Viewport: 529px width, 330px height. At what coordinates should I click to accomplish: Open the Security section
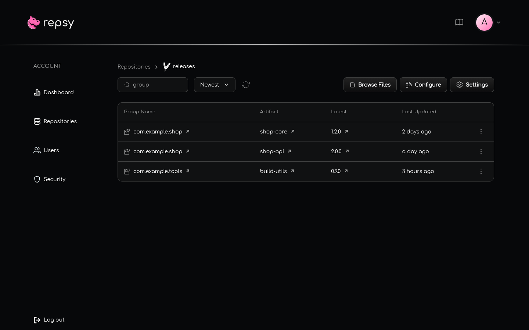tap(50, 179)
